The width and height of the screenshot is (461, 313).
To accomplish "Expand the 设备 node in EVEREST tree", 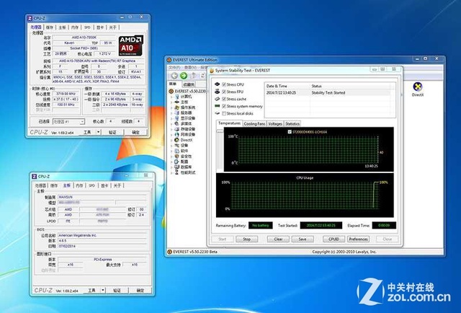I will (171, 145).
